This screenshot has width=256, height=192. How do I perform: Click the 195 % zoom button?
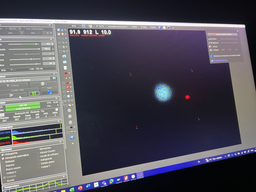point(100,26)
